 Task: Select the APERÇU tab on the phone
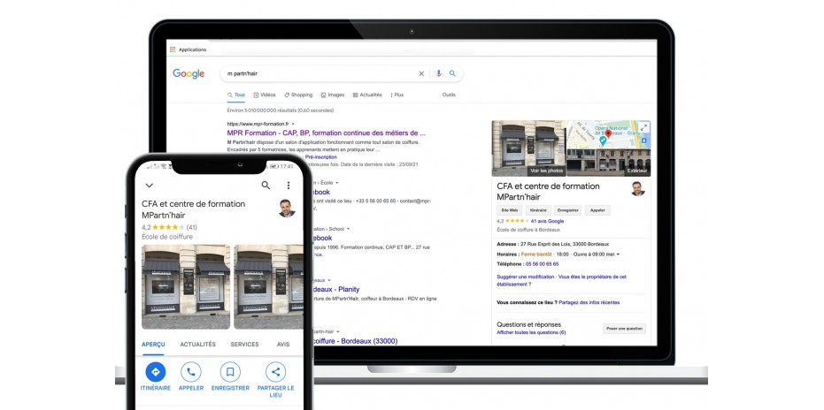[x=153, y=345]
